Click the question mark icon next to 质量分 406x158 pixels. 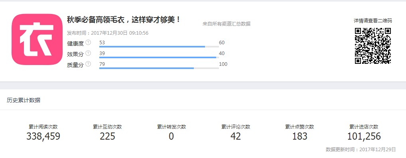(88, 64)
